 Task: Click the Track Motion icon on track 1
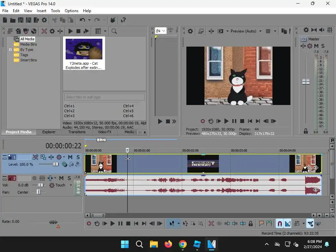(x=43, y=157)
